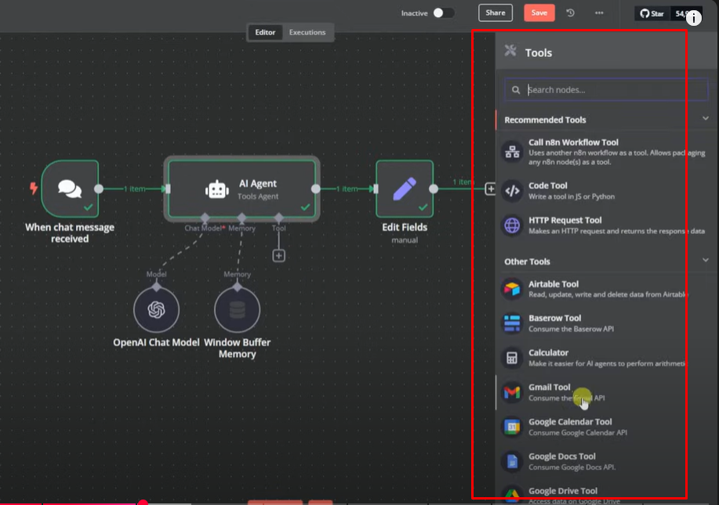Pick the Google Calendar Tool icon

512,427
